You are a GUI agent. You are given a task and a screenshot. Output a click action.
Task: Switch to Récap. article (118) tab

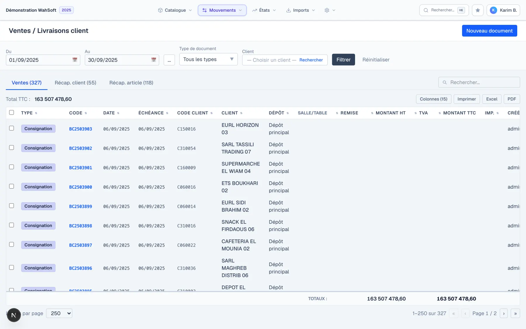[x=131, y=83]
